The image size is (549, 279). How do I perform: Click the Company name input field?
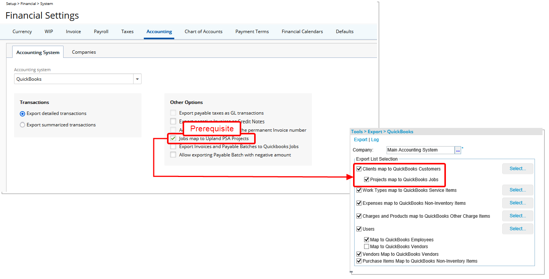pos(420,150)
